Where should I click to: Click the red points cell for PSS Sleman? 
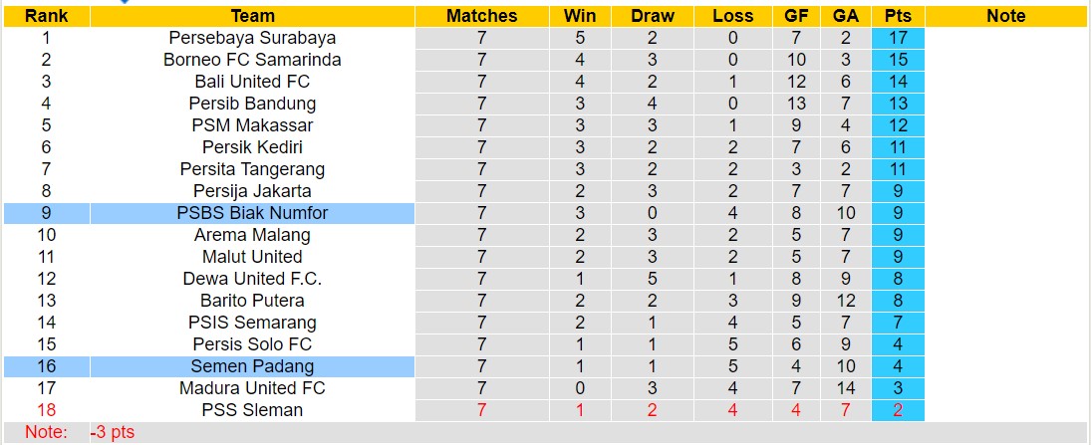(898, 410)
